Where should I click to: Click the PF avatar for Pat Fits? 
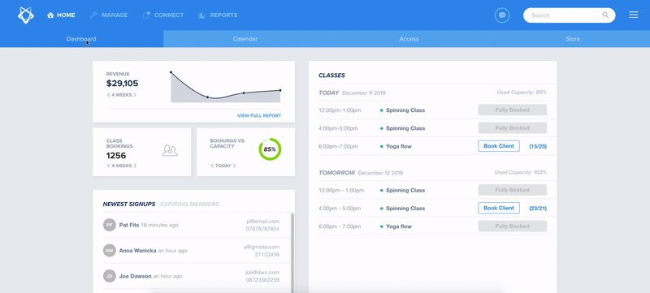110,225
